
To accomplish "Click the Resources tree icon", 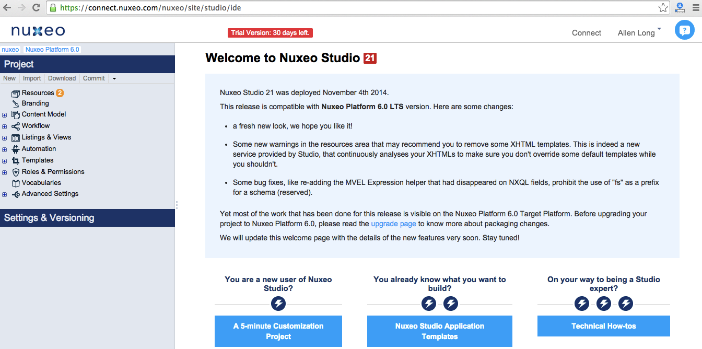I will 16,94.
